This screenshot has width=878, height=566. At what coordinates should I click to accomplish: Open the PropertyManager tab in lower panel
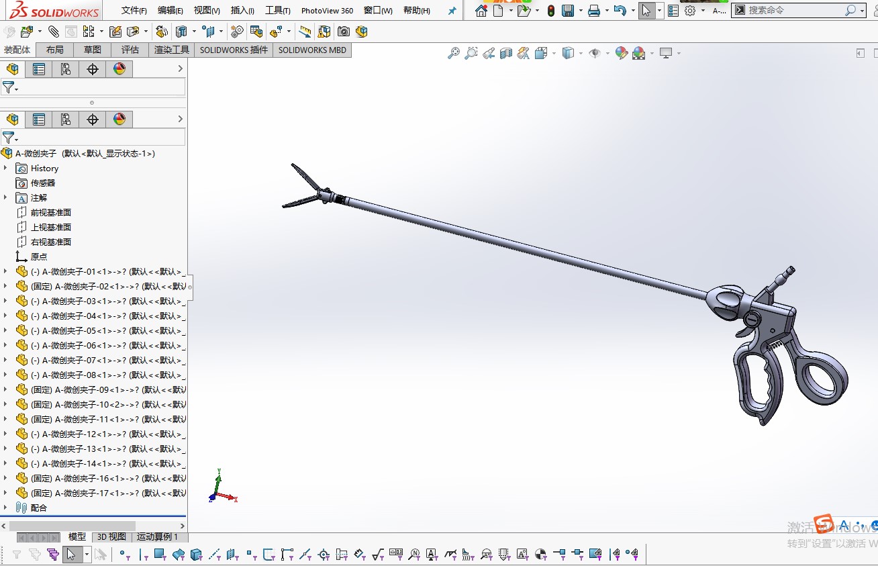point(39,120)
